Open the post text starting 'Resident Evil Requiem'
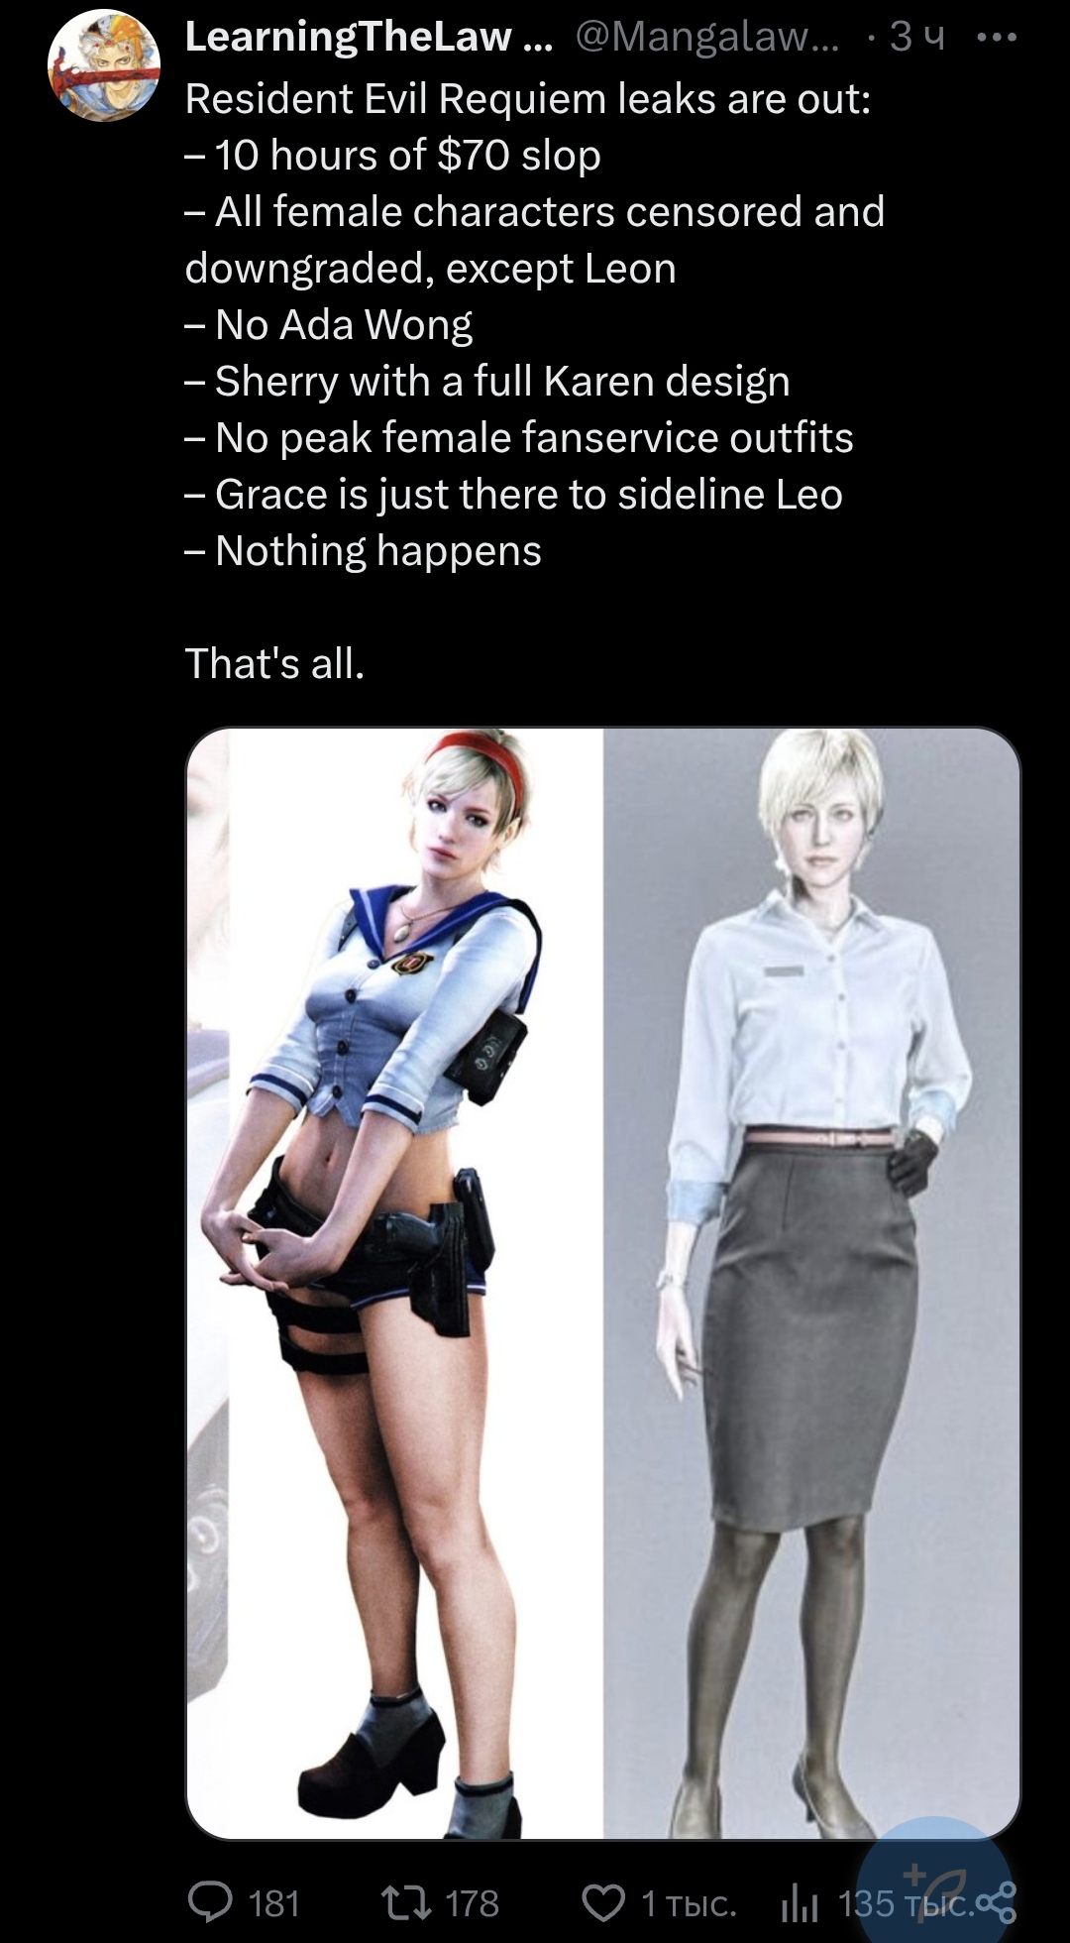This screenshot has height=1943, width=1070. (x=528, y=98)
